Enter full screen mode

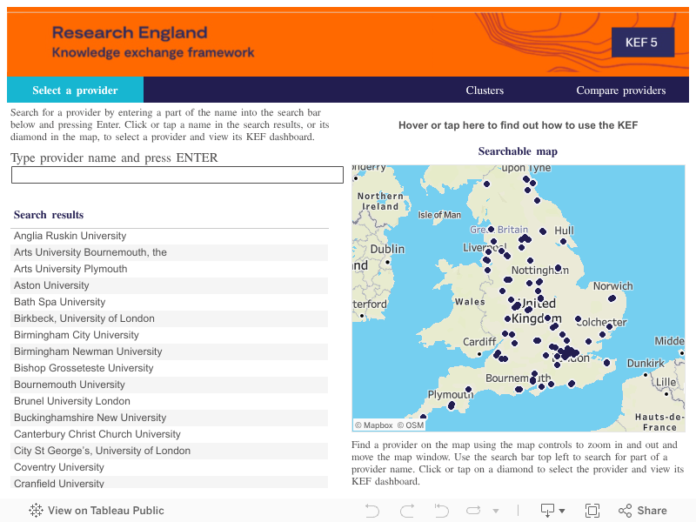(x=592, y=511)
